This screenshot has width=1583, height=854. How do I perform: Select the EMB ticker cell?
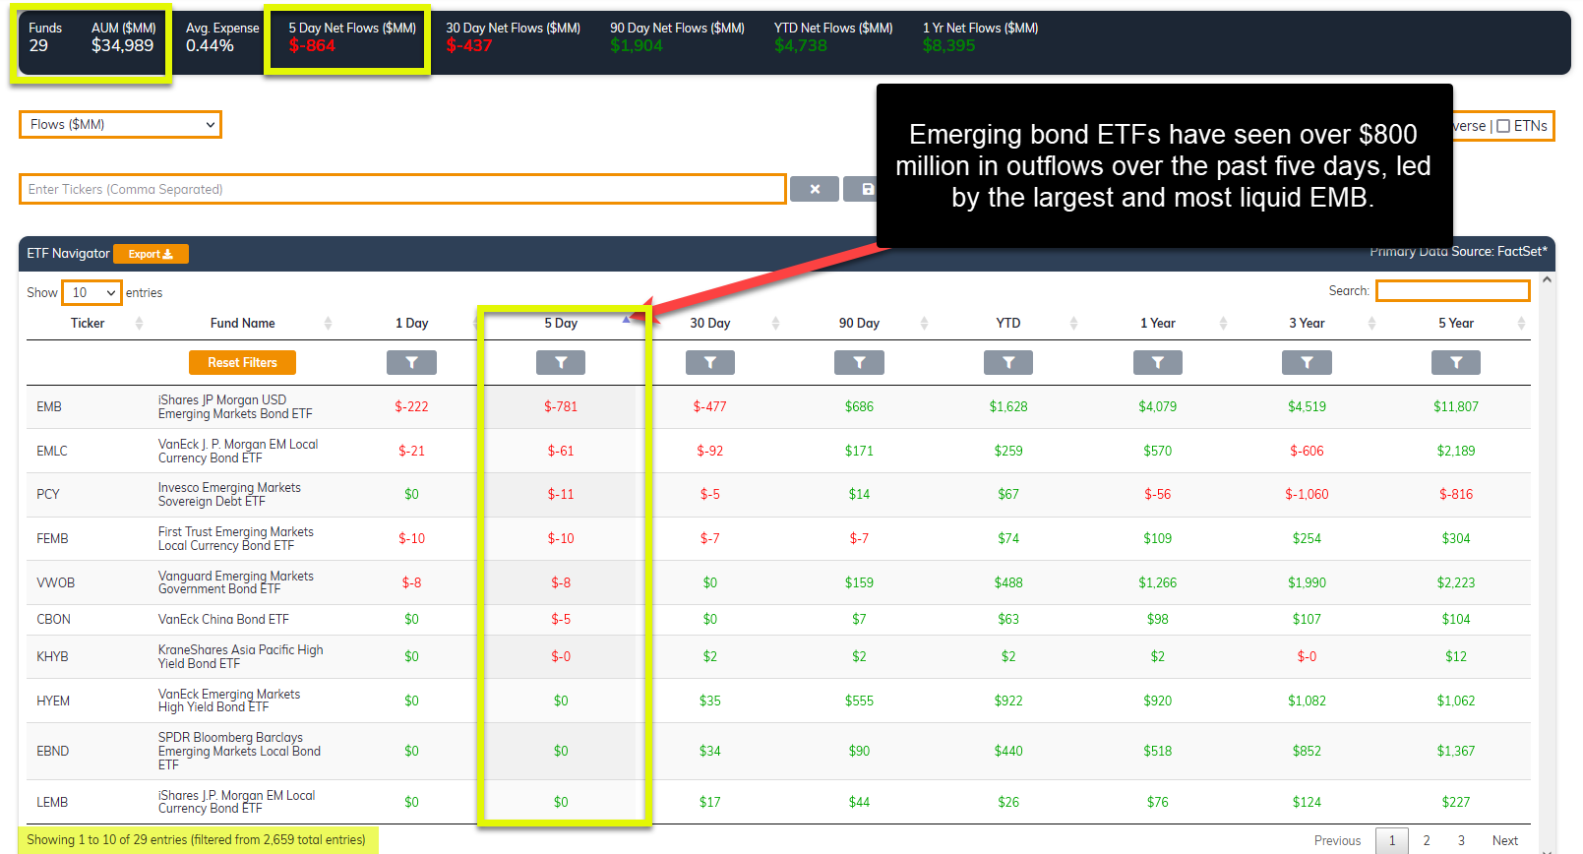49,406
